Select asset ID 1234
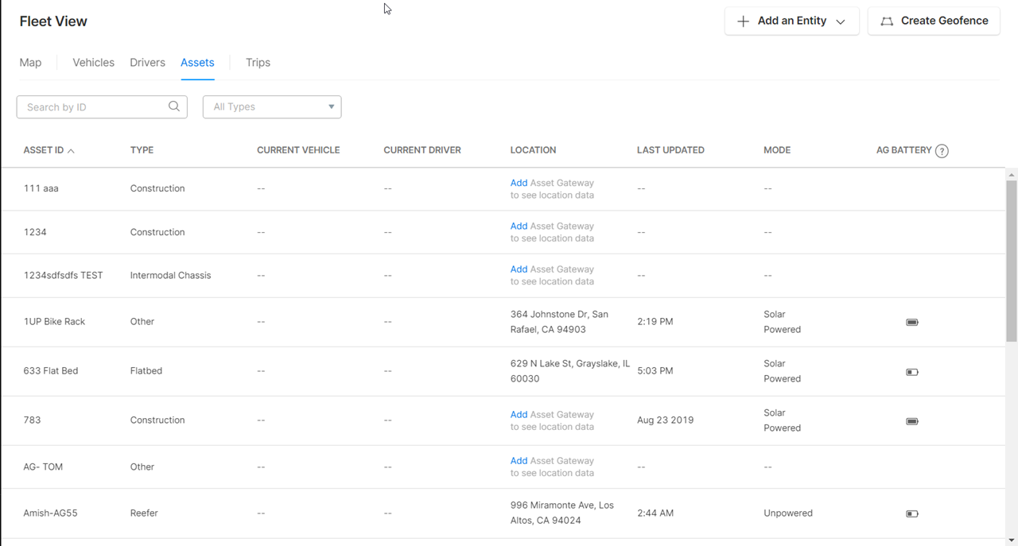This screenshot has height=546, width=1018. tap(35, 232)
